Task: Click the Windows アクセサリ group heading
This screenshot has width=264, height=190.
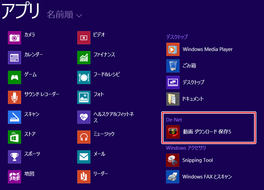Action: (x=186, y=148)
